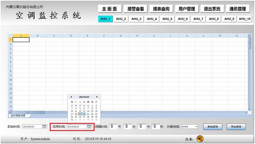Switch to the AHU_2 tab

pos(121,19)
